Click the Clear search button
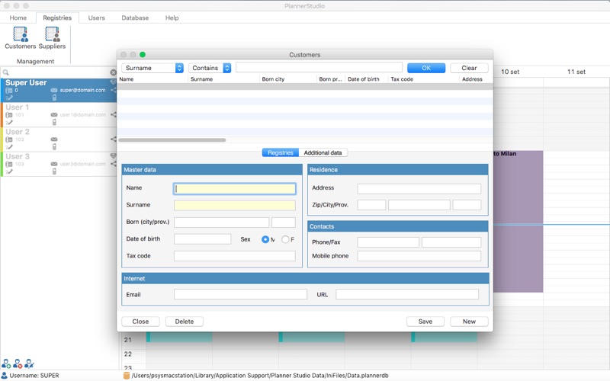The width and height of the screenshot is (610, 381). 469,68
